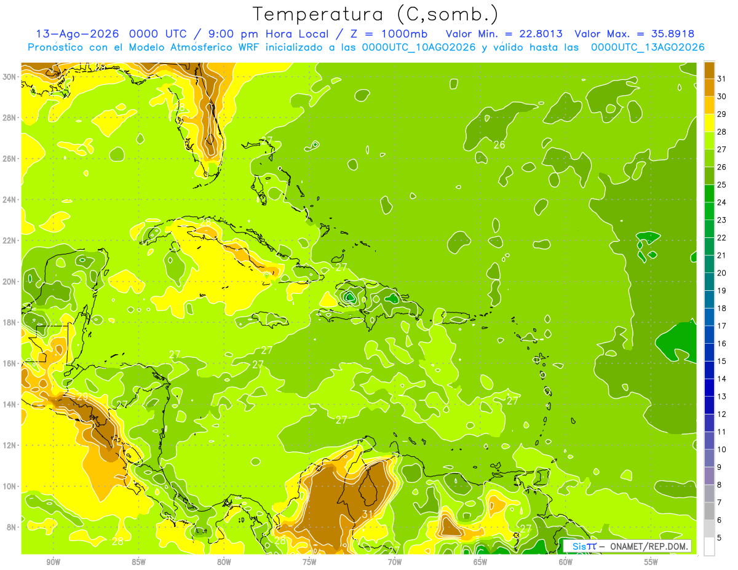Click the dark green legend swatch between 24 and 25
Image resolution: width=738 pixels, height=570 pixels.
[710, 194]
